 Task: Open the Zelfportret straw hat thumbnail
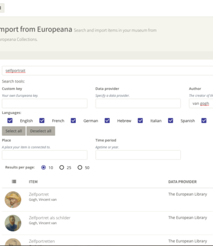(13, 200)
